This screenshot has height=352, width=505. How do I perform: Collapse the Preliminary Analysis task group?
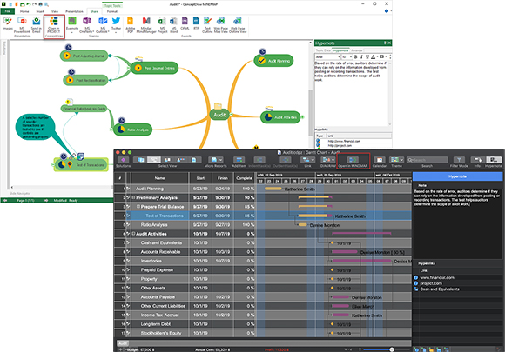click(133, 197)
